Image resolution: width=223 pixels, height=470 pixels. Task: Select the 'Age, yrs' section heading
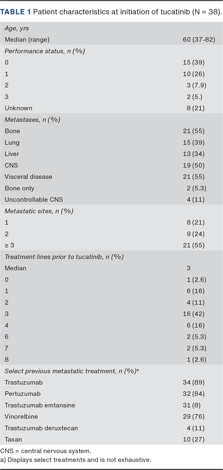pyautogui.click(x=17, y=28)
